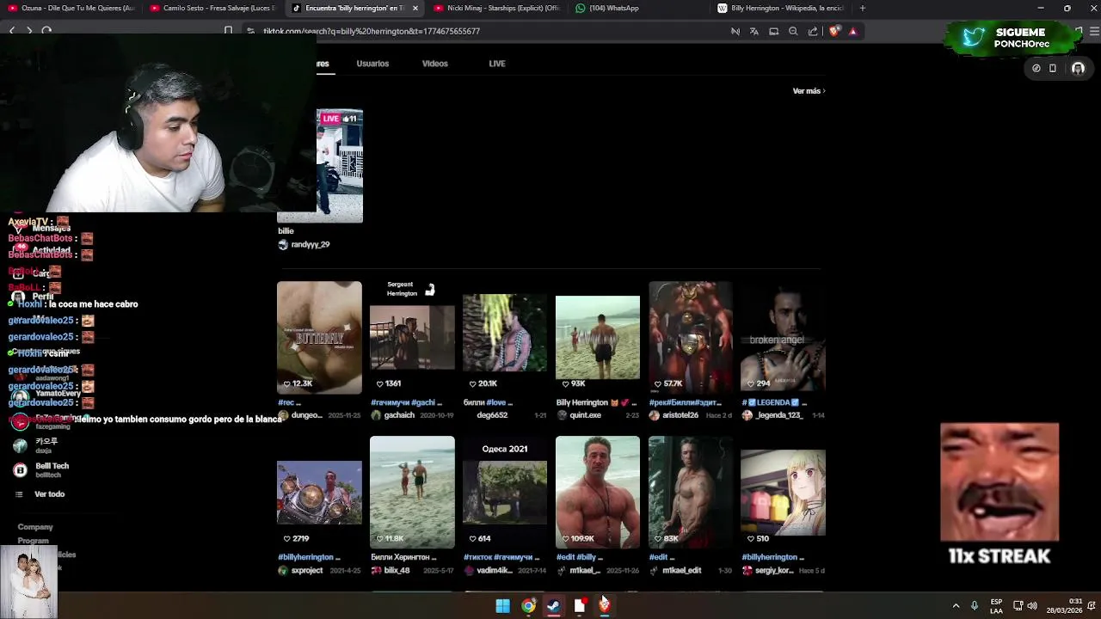
Task: Click the mobile phone icon near avatar
Action: pyautogui.click(x=1053, y=69)
